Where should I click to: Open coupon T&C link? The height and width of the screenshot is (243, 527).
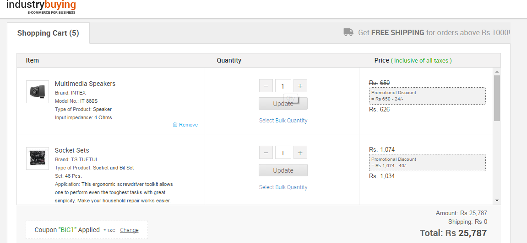109,231
